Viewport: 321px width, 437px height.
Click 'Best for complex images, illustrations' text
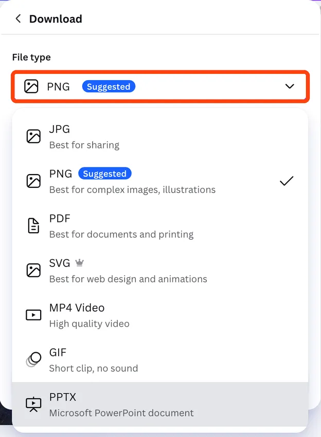click(x=132, y=190)
